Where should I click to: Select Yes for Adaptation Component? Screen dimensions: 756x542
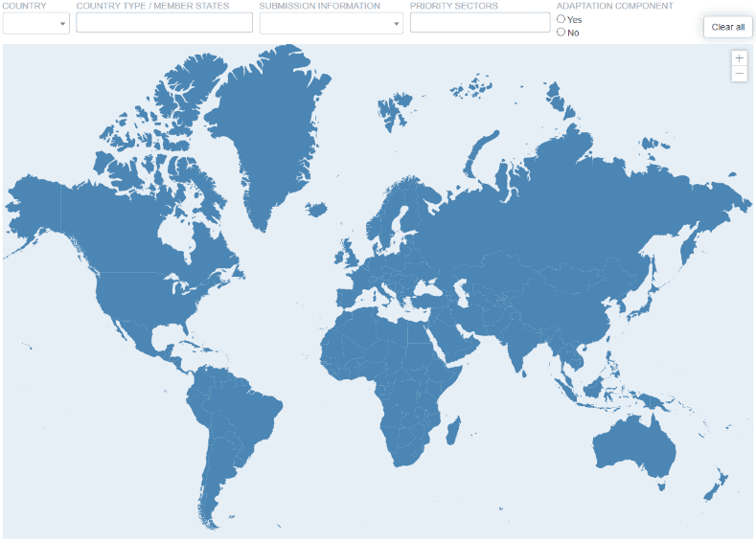[x=561, y=19]
